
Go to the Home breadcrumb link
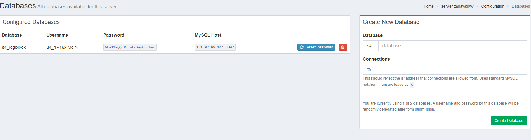coord(428,6)
